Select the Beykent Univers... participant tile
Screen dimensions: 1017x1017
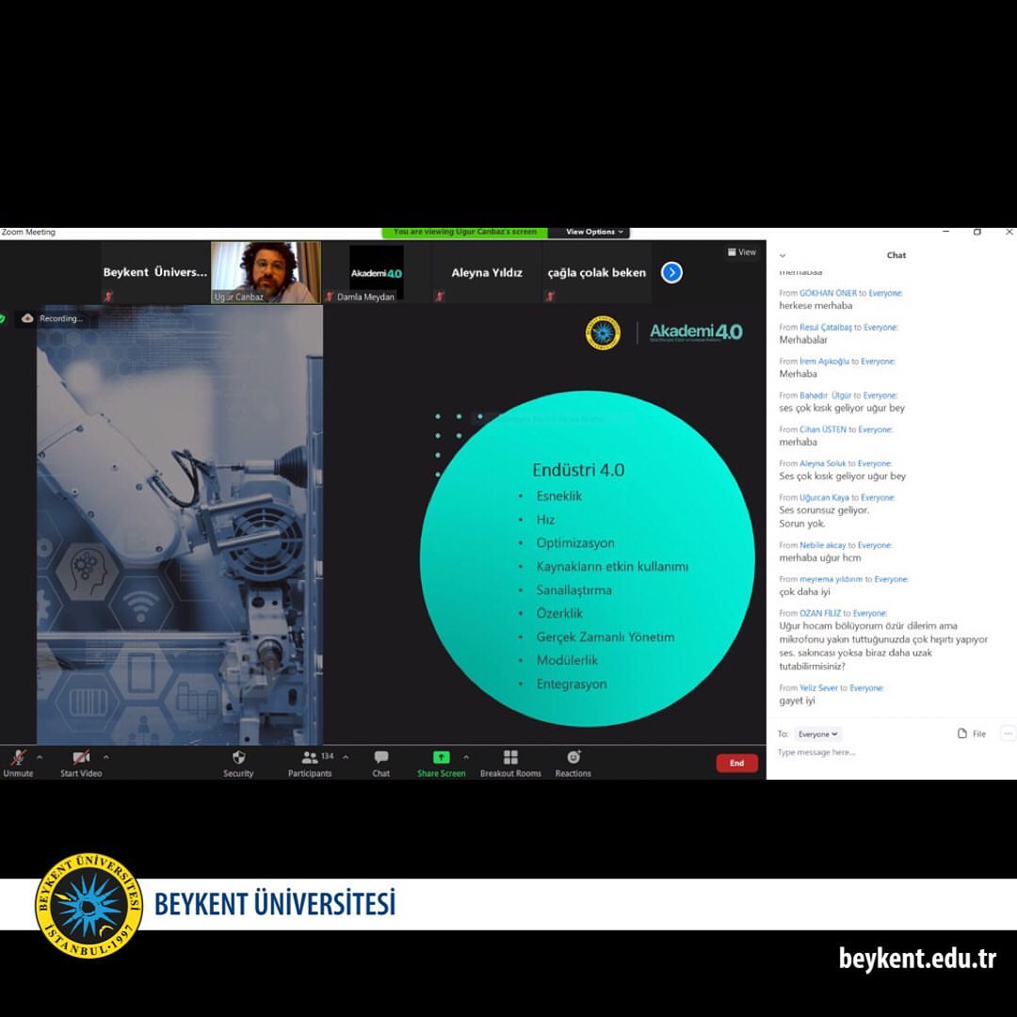tap(155, 272)
